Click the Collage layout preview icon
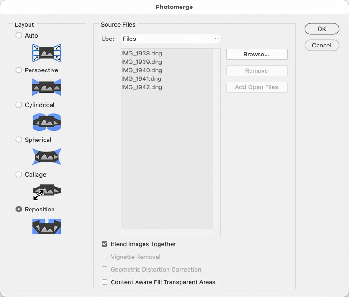Screen dimensions: 349x297 click(x=46, y=192)
